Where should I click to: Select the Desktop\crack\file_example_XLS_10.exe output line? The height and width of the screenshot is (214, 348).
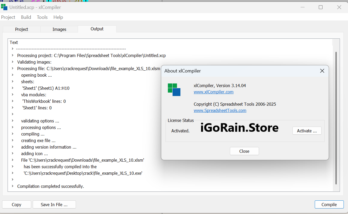83,173
